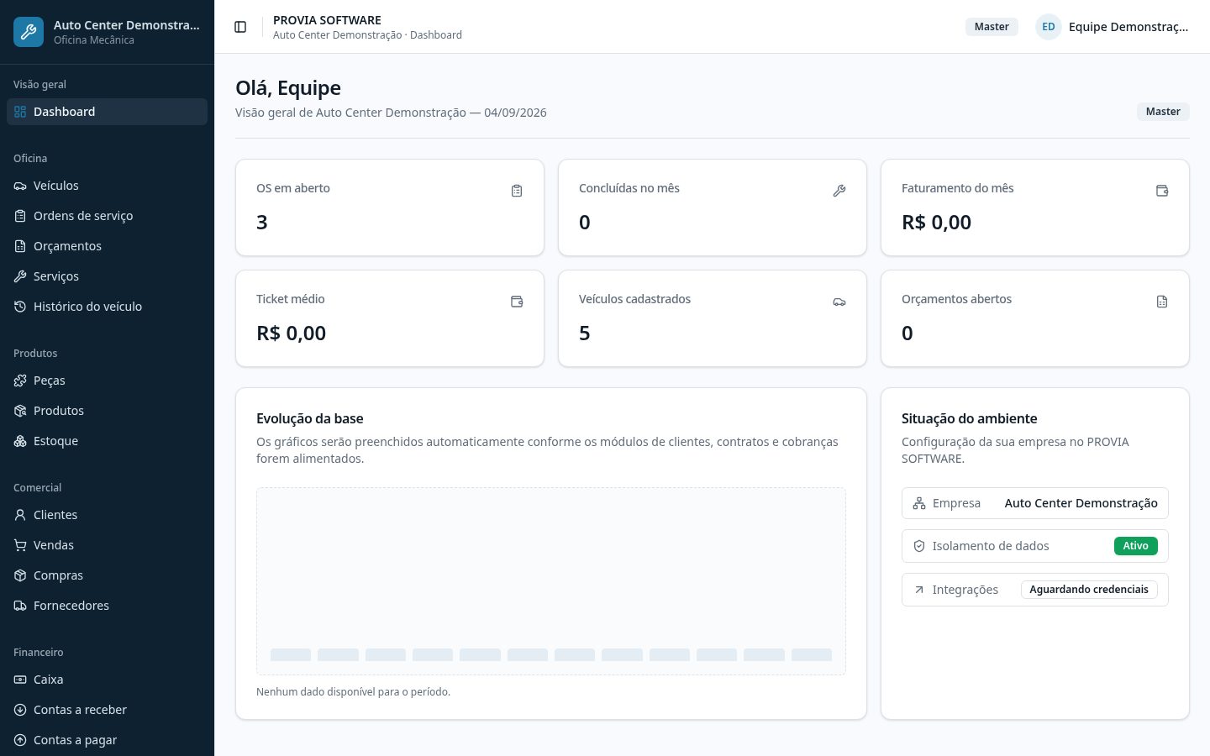Screen dimensions: 1210x756
Task: Click document icon on Orçamentos abertos card
Action: (1162, 302)
